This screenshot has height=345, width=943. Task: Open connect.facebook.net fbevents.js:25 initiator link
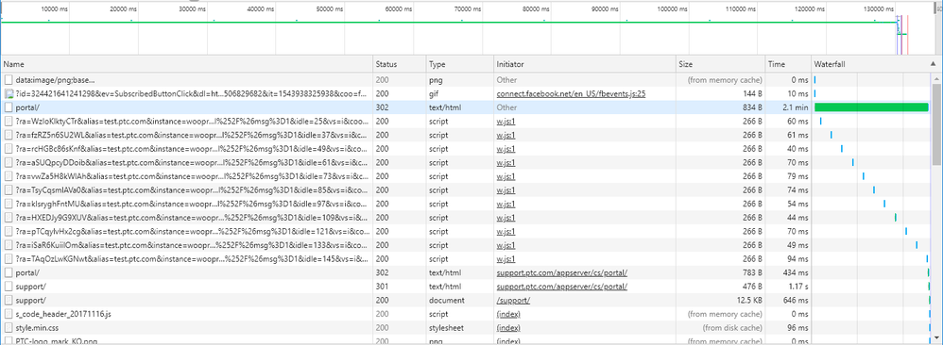click(x=571, y=93)
